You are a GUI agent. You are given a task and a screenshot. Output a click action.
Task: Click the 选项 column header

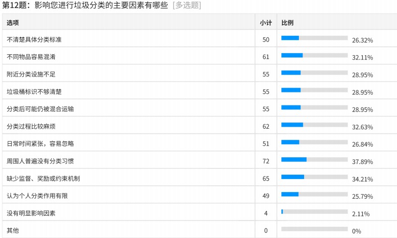coord(13,23)
